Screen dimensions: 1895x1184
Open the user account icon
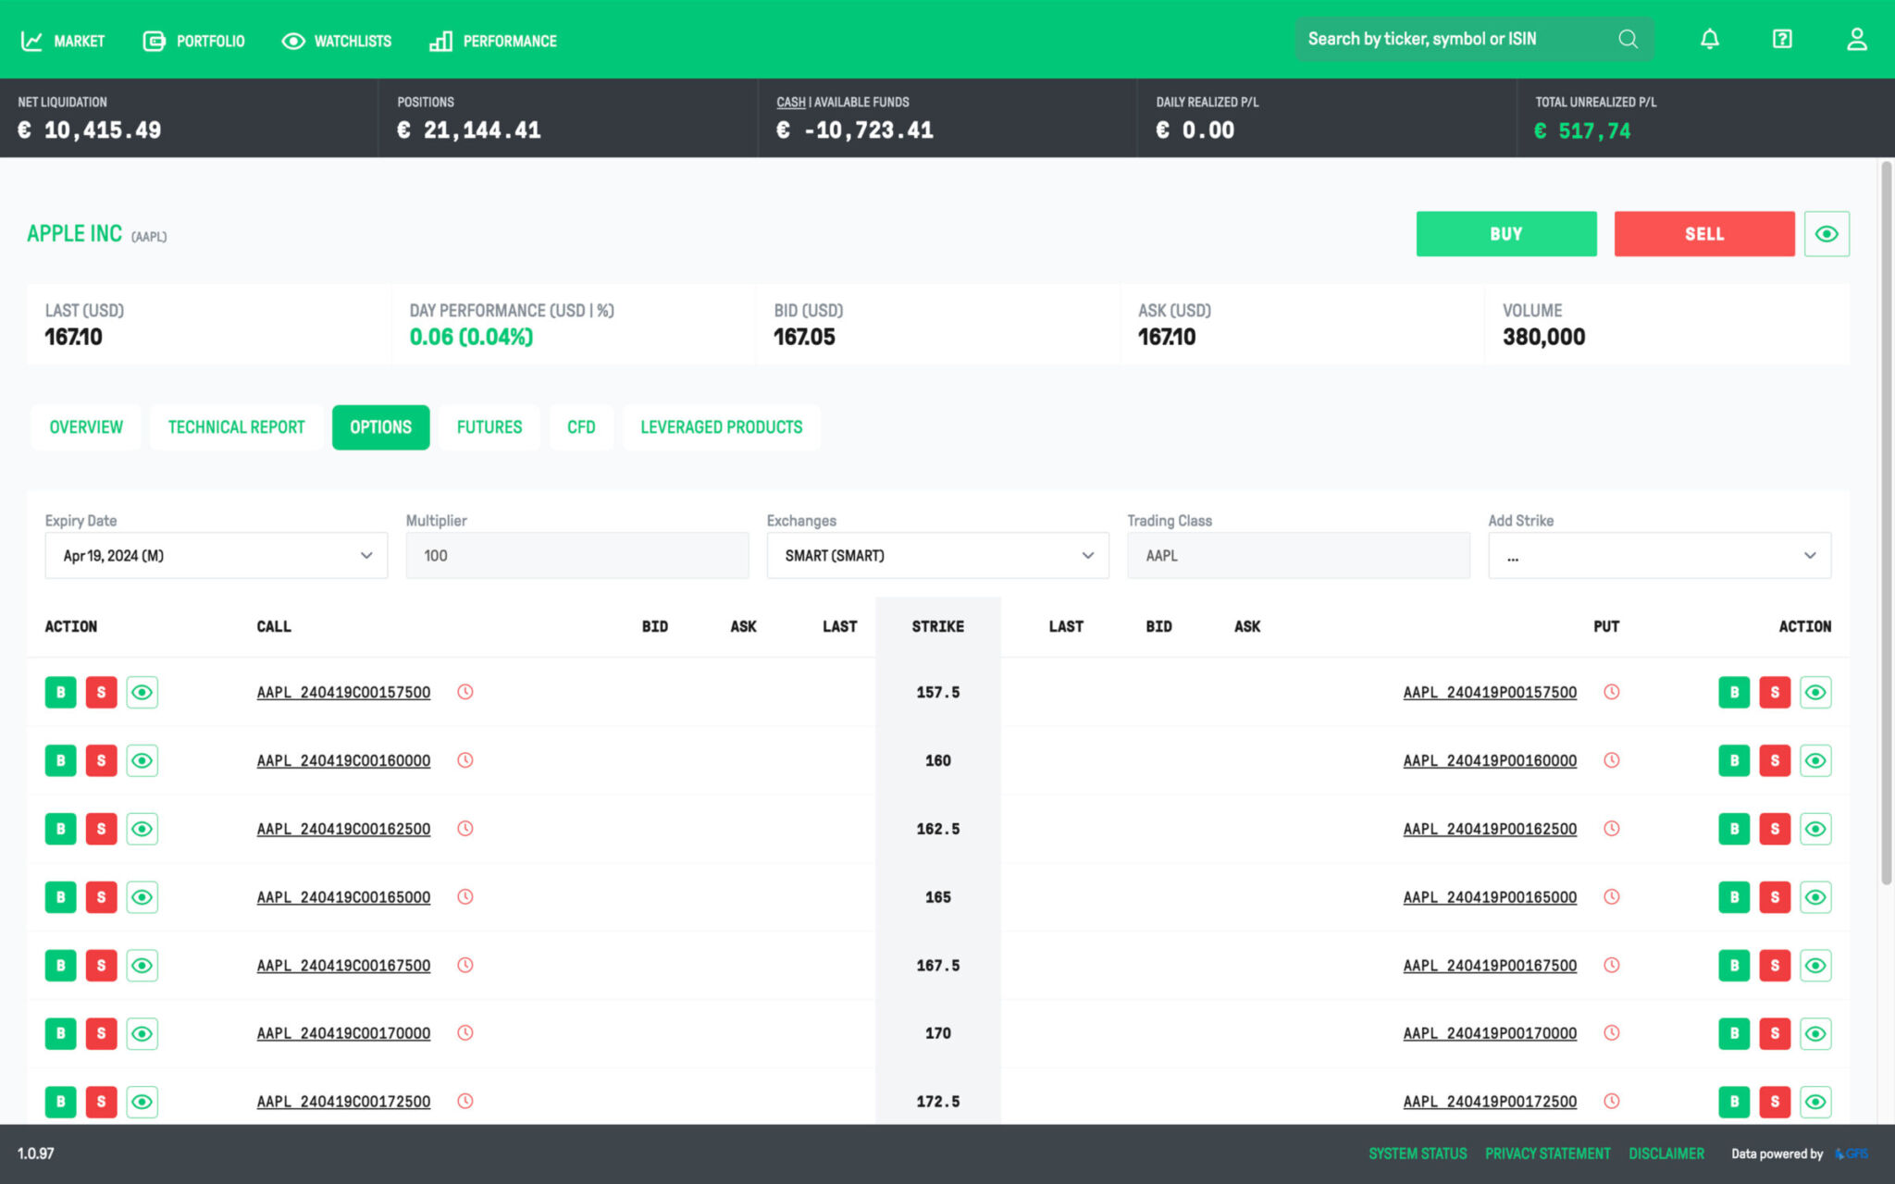1856,38
